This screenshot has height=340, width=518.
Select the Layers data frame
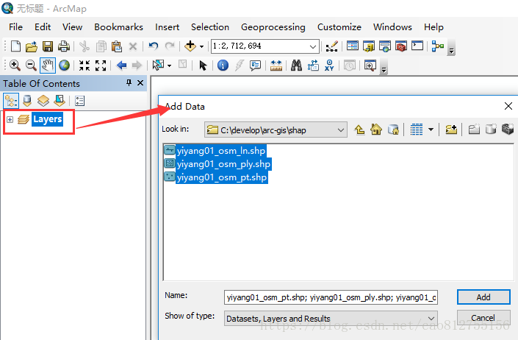click(x=48, y=119)
